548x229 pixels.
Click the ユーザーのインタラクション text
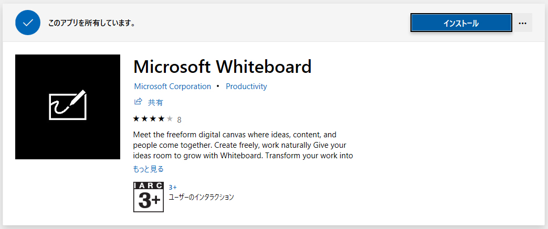(202, 197)
